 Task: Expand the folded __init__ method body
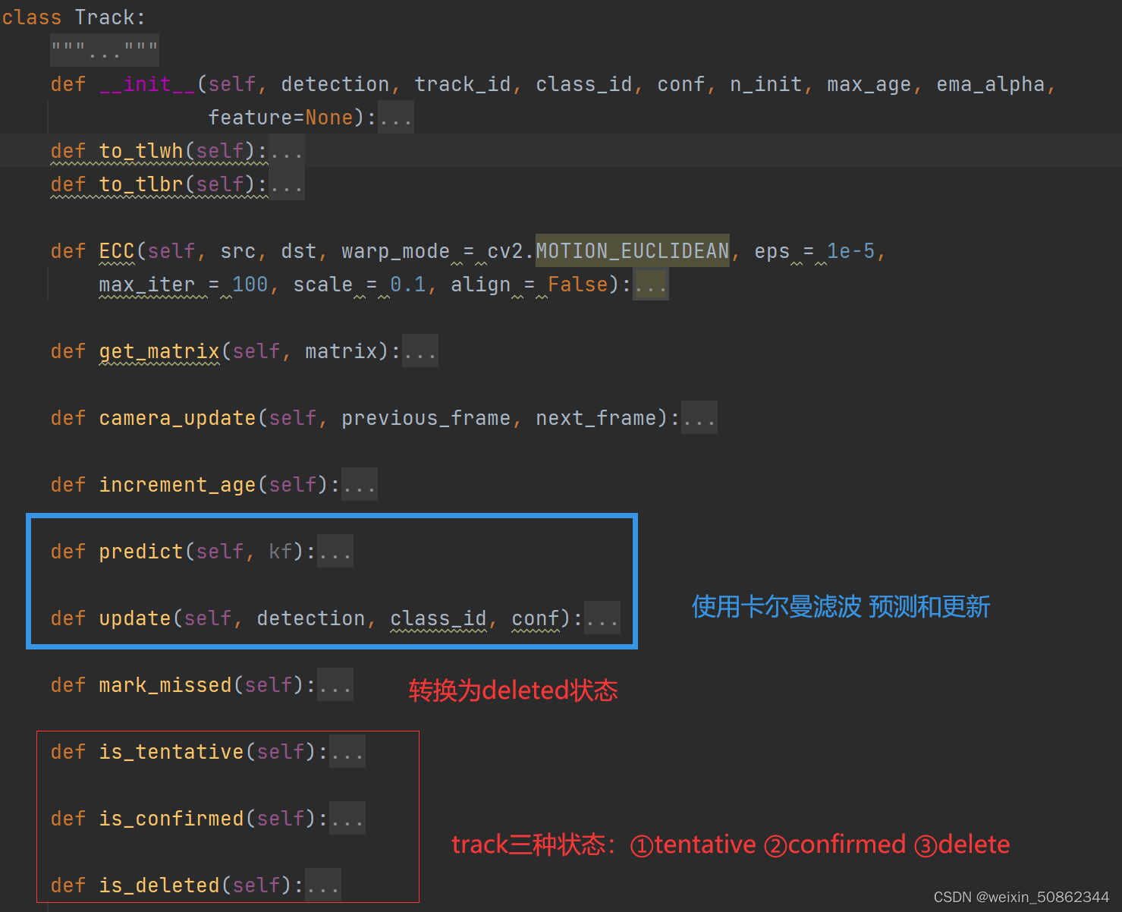click(395, 117)
